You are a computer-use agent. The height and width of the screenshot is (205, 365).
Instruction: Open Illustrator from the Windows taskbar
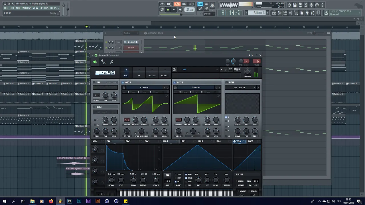(x=98, y=201)
